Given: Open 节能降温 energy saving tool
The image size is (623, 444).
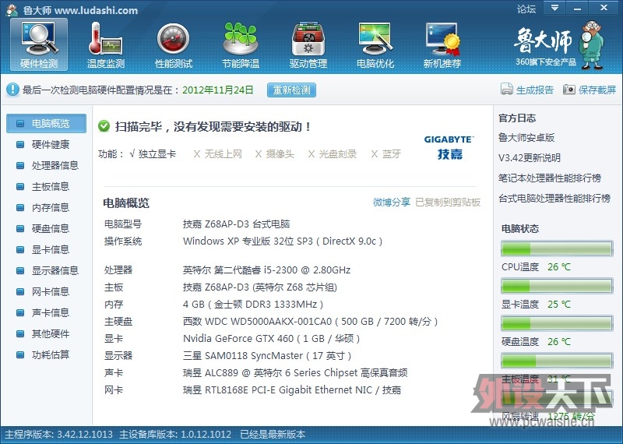Looking at the screenshot, I should point(241,45).
